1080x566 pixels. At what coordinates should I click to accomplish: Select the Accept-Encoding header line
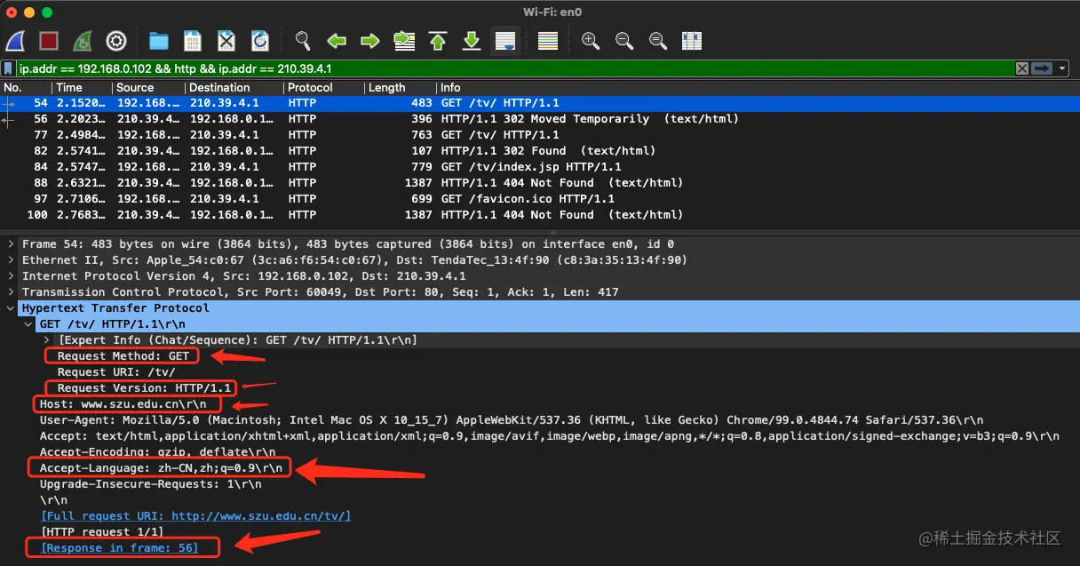coord(158,452)
